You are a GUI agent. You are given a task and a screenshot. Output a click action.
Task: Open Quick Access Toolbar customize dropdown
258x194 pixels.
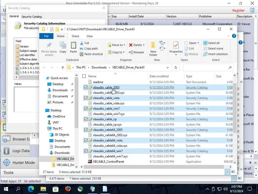coord(62,29)
